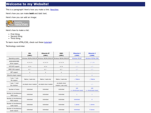Click the 'XGworks 3 (1998)' column header
Image resolution: width=151 pixels, height=113 pixels.
[92, 54]
